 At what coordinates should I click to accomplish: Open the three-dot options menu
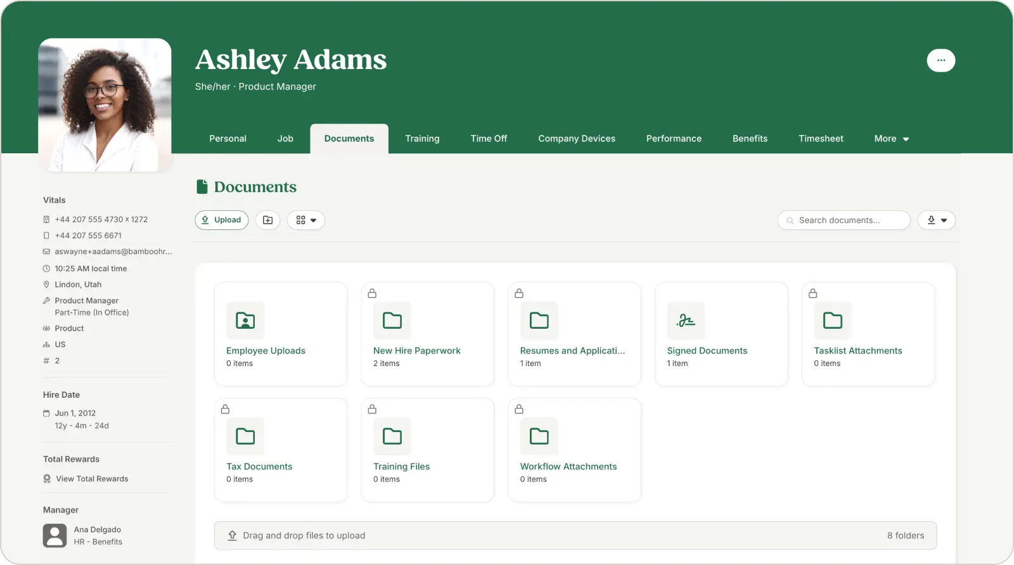tap(940, 60)
